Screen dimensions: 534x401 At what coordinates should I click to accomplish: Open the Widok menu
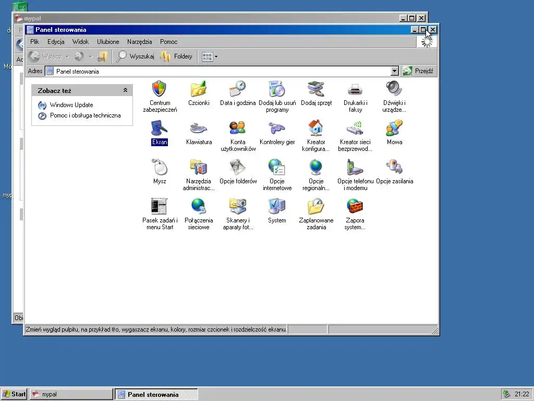80,42
